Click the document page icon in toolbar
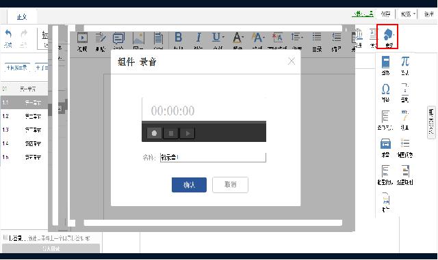The width and height of the screenshot is (438, 260). 158,38
